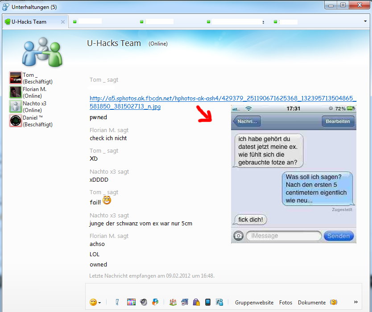Click the voice clip speaker icon
Screen dimensions: 372x312
click(143, 302)
